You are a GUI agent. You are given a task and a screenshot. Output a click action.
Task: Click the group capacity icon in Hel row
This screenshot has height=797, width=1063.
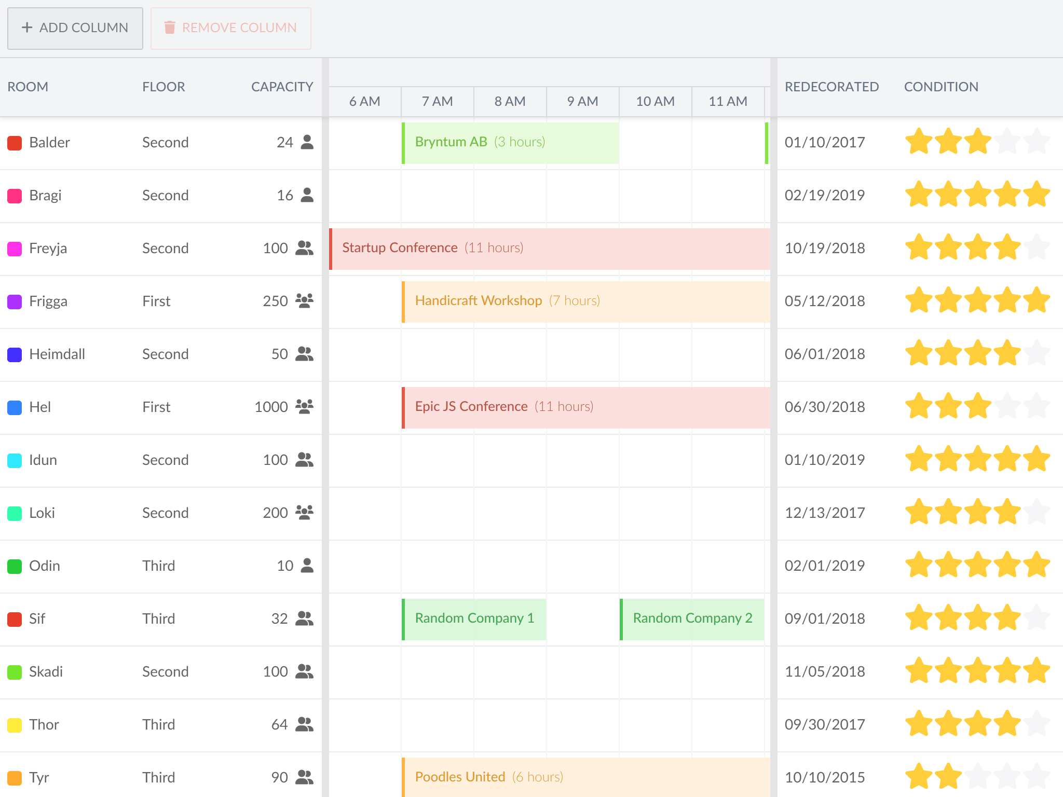(304, 406)
